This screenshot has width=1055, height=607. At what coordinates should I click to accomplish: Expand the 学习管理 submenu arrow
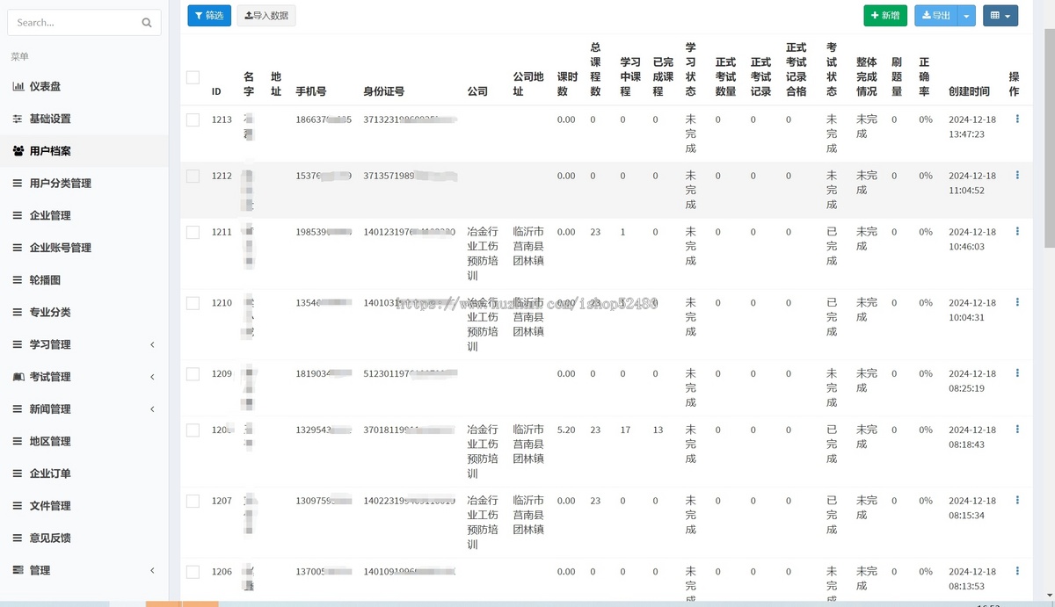pos(152,344)
